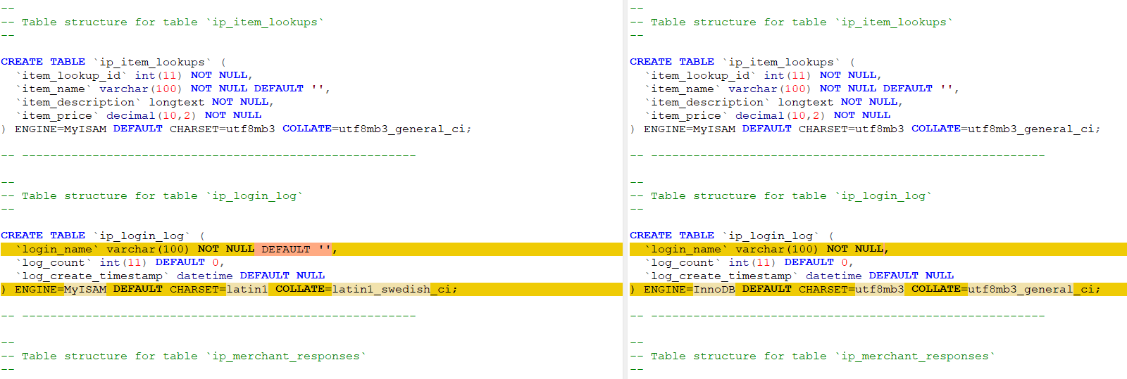Click the CHARSET=latin1 text in the left pane
Image resolution: width=1127 pixels, height=379 pixels.
click(x=219, y=289)
